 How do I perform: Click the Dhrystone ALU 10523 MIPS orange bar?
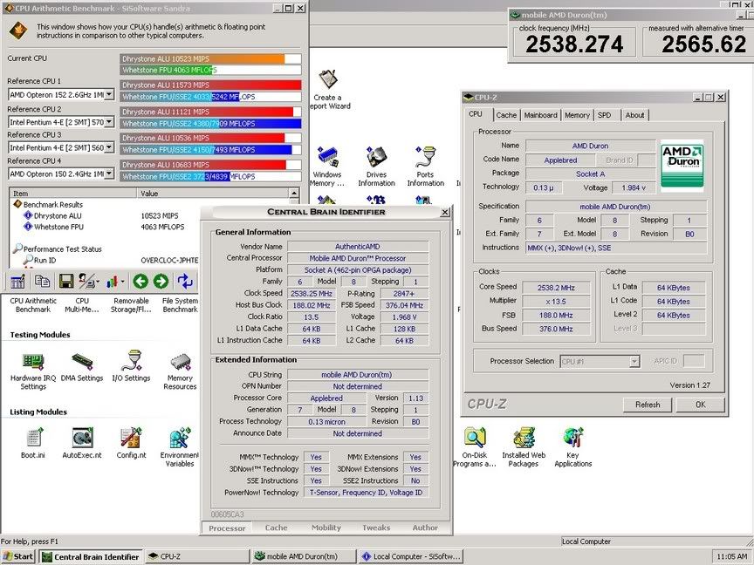202,58
